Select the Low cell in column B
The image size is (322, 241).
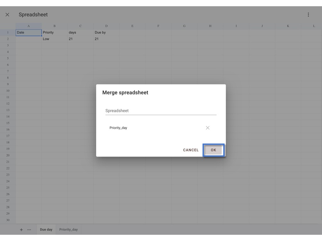click(x=54, y=39)
